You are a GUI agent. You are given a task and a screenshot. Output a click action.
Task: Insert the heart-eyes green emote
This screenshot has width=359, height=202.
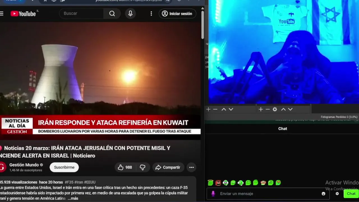[278, 183]
